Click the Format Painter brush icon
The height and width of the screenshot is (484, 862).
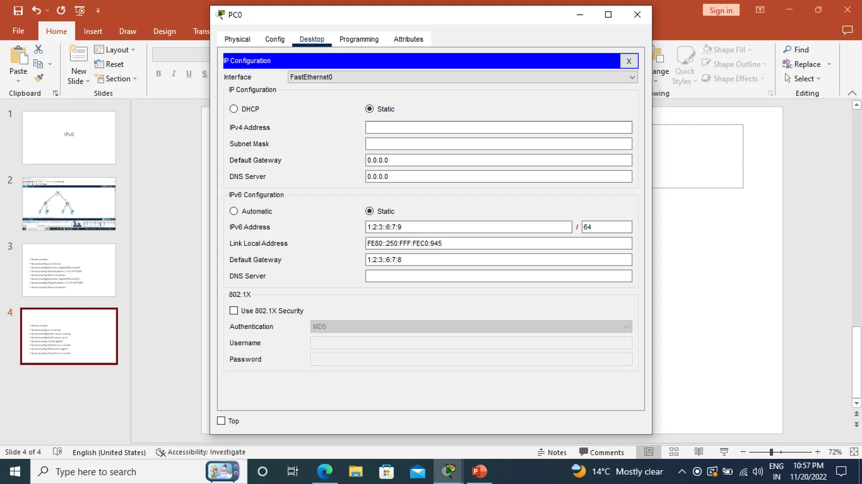[39, 78]
